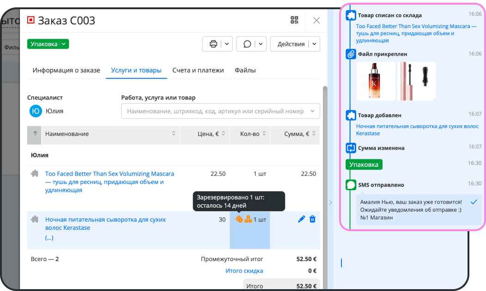The image size is (486, 291).
Task: Click the Товар добавлен event icon
Action: tap(351, 115)
